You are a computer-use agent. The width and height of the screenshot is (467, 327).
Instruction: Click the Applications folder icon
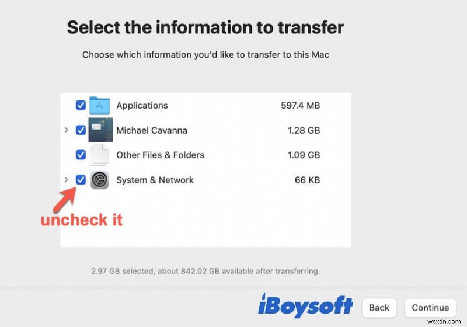pos(100,106)
